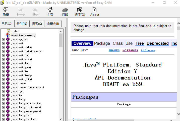Screen dimensions: 180x121
Task: Switch to the Search (搜索) tab
Action: [37, 24]
